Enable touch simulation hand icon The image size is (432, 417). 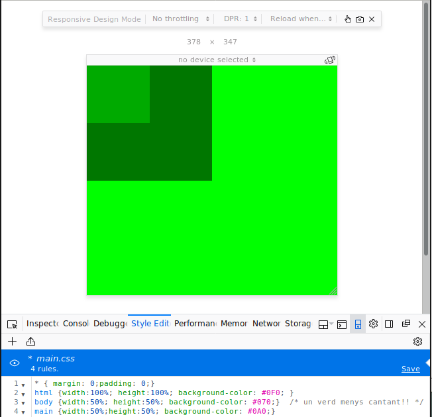348,19
